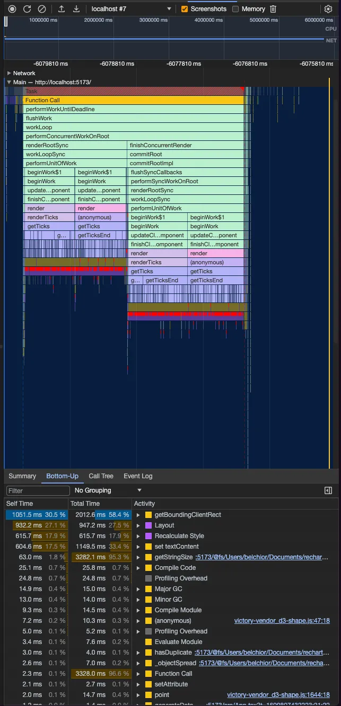Click the 3282.1 ms total time cell

100,557
